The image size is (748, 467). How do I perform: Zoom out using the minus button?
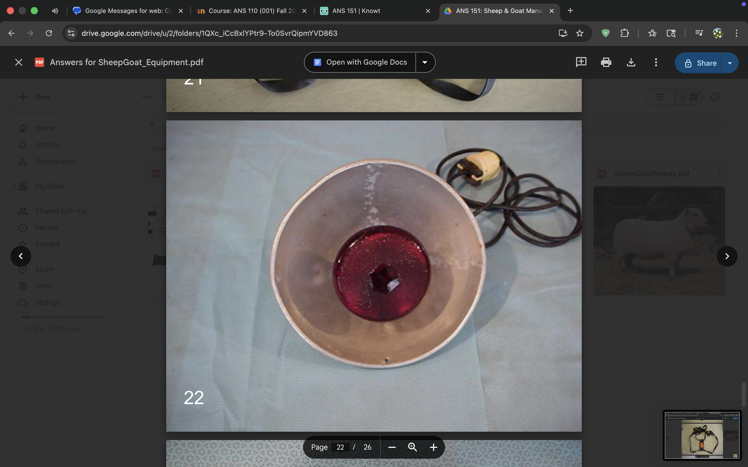click(x=392, y=447)
